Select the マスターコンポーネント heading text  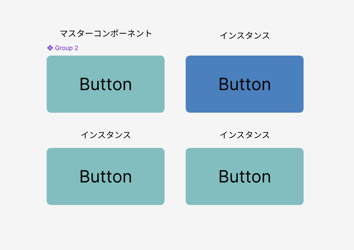pyautogui.click(x=106, y=34)
